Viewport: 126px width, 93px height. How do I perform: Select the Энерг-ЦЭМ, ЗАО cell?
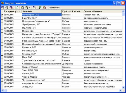42,70
